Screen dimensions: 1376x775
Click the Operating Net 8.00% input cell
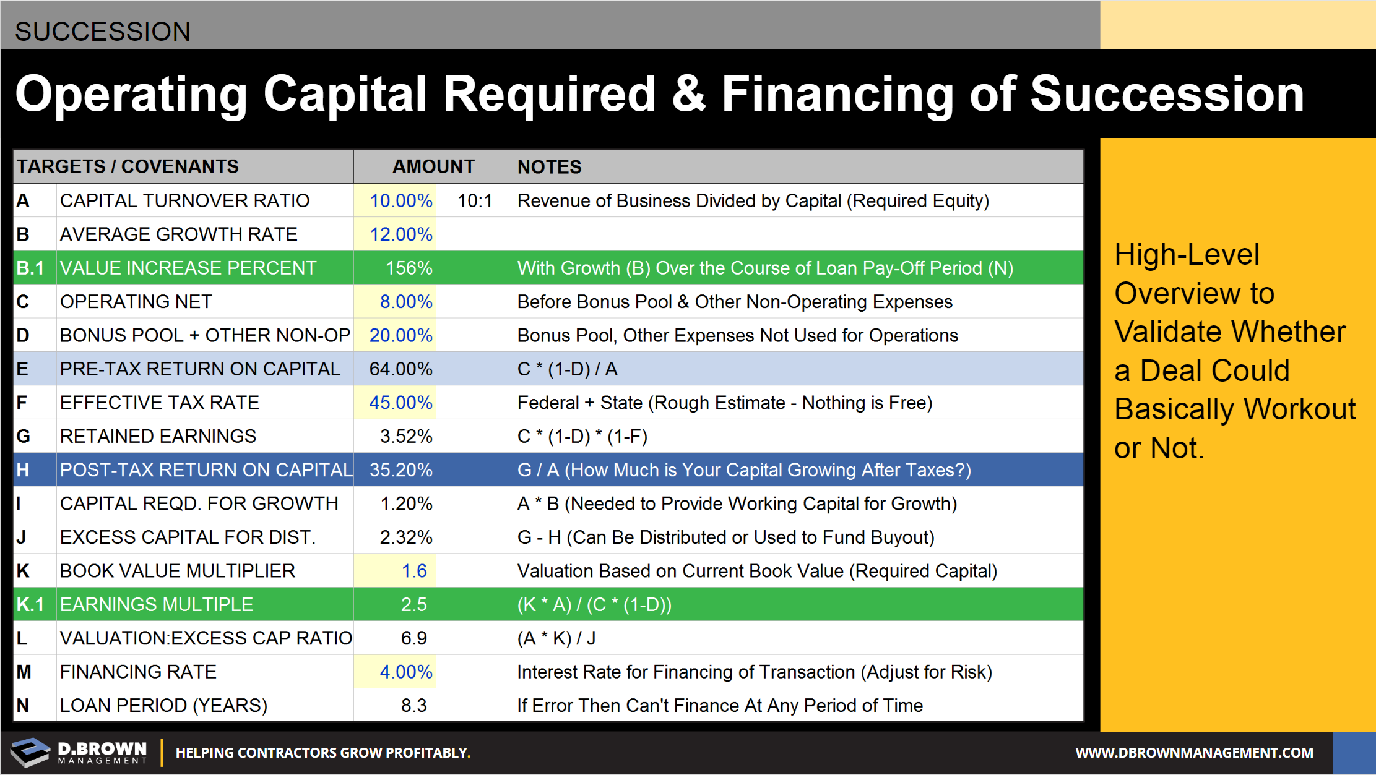pos(405,302)
